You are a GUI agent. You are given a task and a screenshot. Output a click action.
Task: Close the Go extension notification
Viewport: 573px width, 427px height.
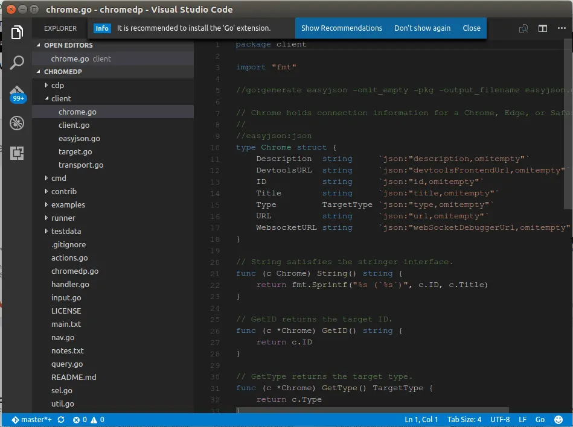point(472,28)
